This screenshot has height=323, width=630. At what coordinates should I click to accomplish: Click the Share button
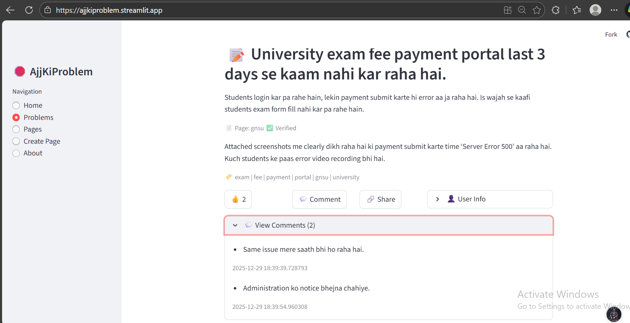(x=380, y=199)
